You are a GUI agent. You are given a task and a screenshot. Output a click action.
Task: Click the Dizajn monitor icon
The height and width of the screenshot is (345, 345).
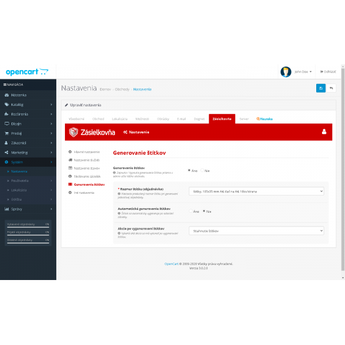(x=6, y=124)
